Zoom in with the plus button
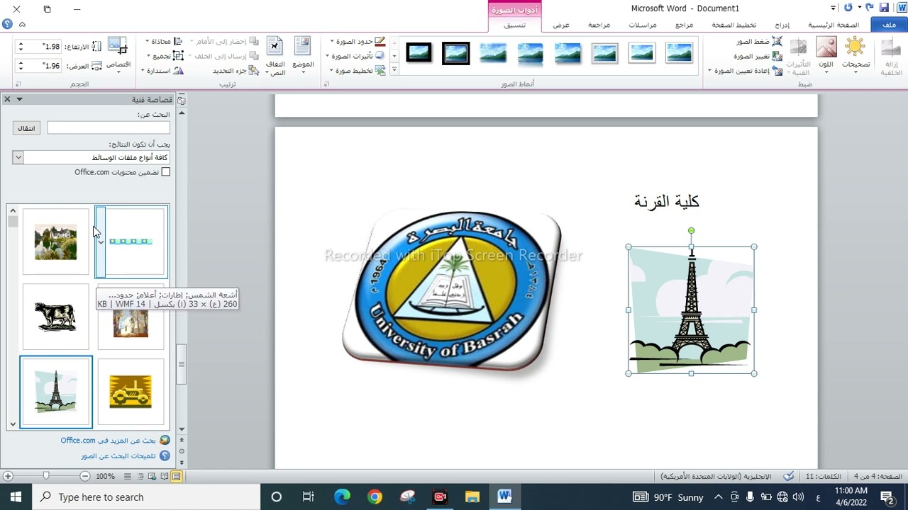This screenshot has height=510, width=908. pos(8,477)
